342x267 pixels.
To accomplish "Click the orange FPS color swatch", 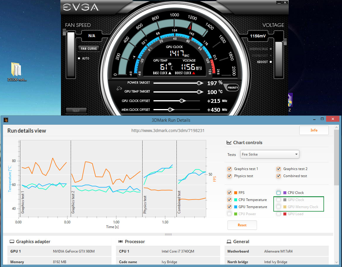I will [236, 193].
